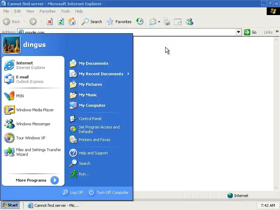
Task: Launch Internet Explorer from Start menu
Action: pos(33,65)
